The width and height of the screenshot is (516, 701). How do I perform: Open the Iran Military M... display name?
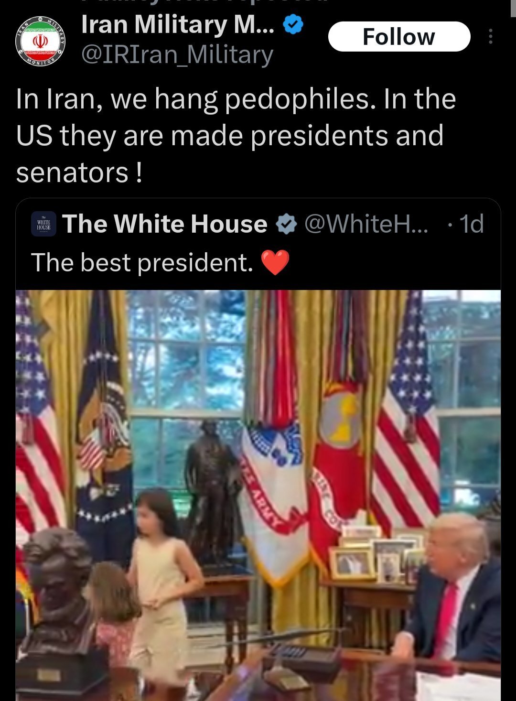[178, 24]
